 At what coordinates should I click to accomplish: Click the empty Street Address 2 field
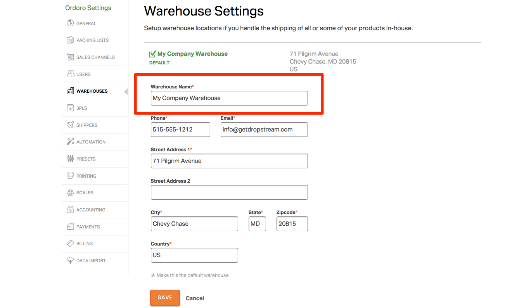pos(229,192)
